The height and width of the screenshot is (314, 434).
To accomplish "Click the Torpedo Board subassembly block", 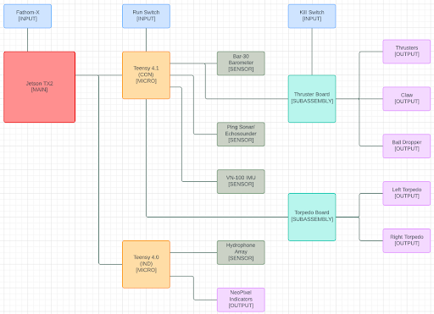I will point(312,217).
